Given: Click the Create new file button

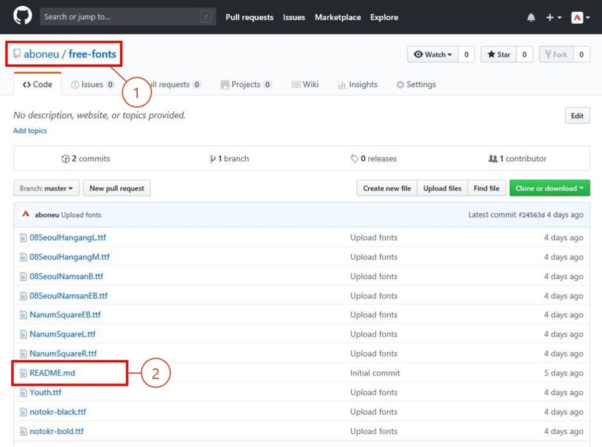Looking at the screenshot, I should 387,188.
